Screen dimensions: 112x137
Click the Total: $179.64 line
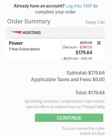point(90,92)
